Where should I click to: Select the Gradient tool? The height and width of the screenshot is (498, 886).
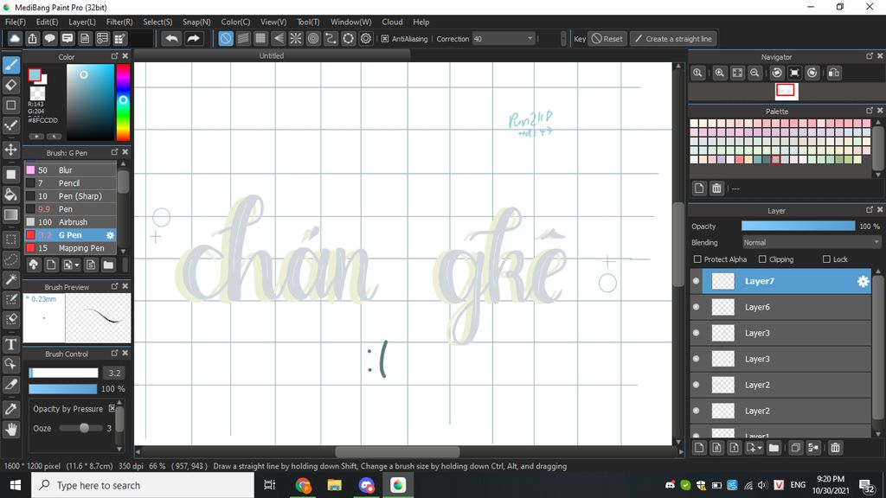coord(10,214)
